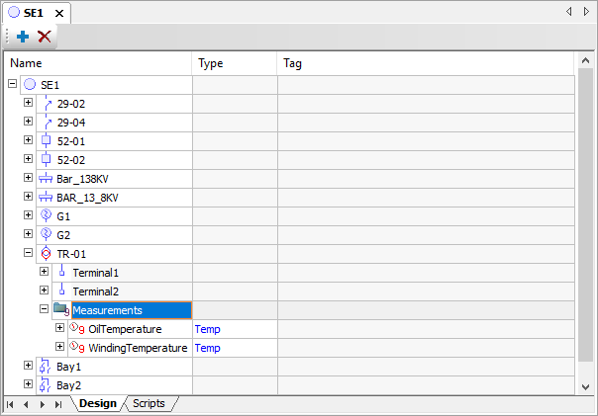The image size is (598, 416).
Task: Expand the Terminal1 node
Action: tap(45, 272)
